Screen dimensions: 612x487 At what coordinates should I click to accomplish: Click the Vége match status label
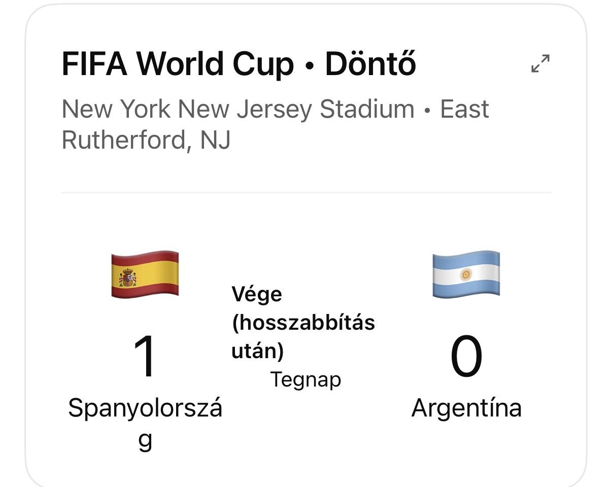click(257, 295)
